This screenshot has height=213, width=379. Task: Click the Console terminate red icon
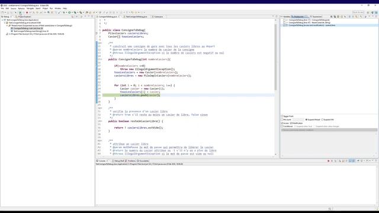[329, 161]
